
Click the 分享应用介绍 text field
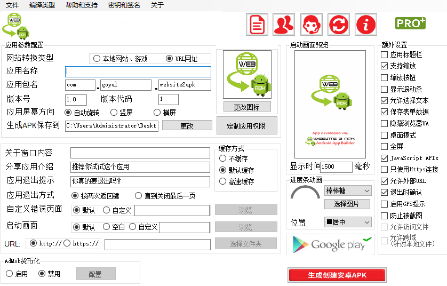[x=140, y=167]
